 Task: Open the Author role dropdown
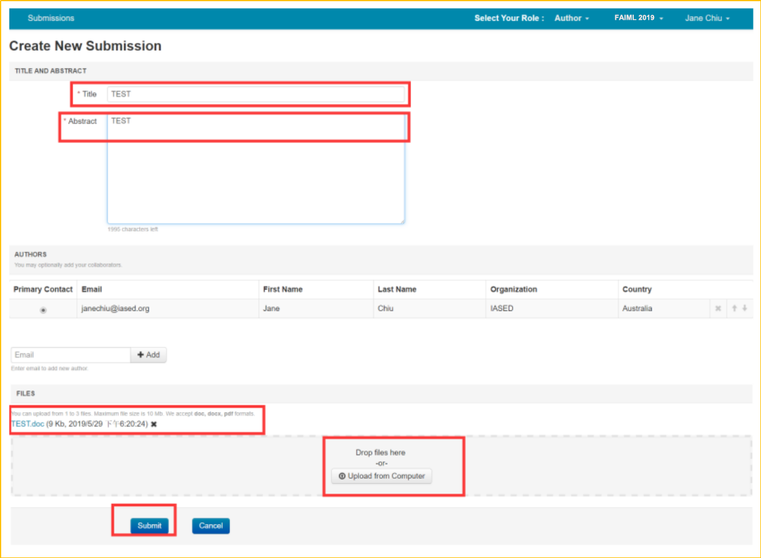(x=571, y=18)
